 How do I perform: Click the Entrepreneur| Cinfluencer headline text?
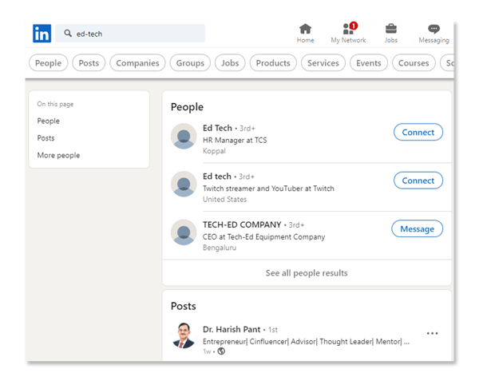pyautogui.click(x=306, y=341)
